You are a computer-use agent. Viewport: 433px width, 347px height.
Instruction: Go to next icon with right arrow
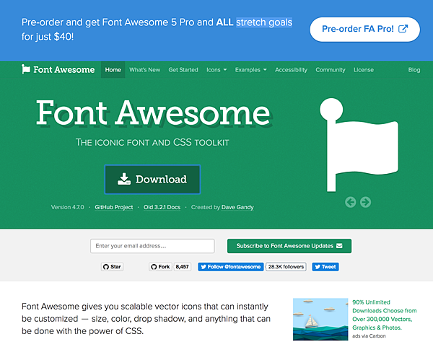click(366, 202)
